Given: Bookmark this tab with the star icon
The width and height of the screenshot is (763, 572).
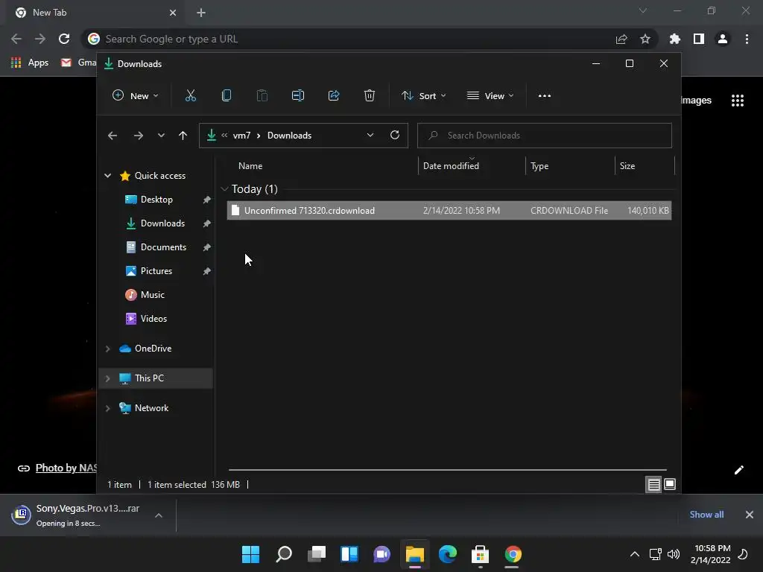Looking at the screenshot, I should (x=645, y=39).
